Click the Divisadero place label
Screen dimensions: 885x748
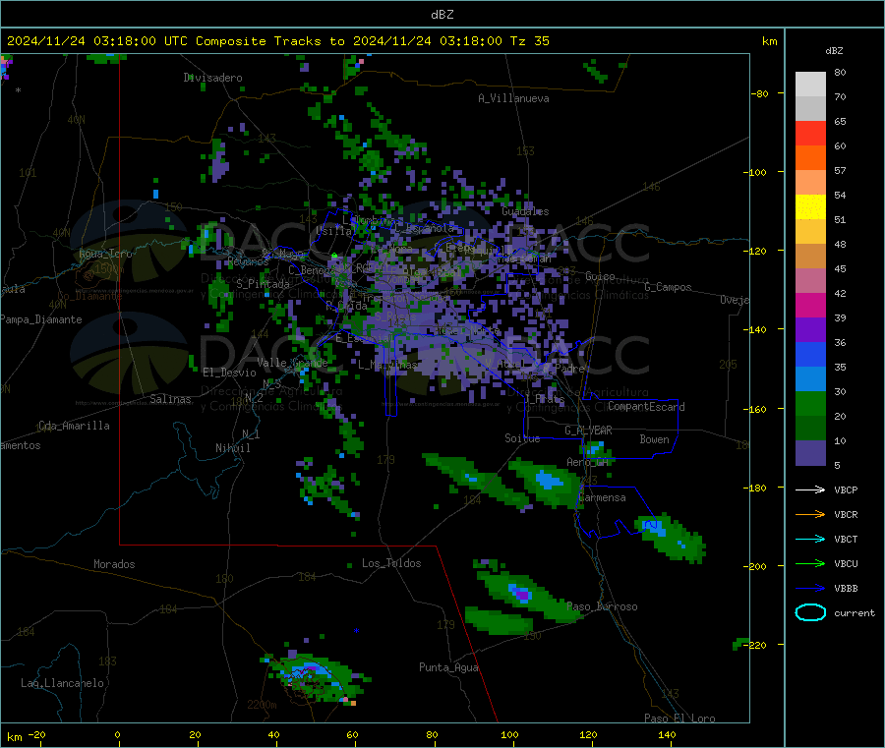(212, 78)
